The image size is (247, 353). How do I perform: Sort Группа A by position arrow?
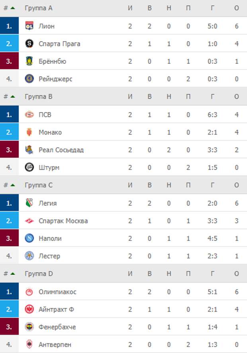(x=13, y=8)
